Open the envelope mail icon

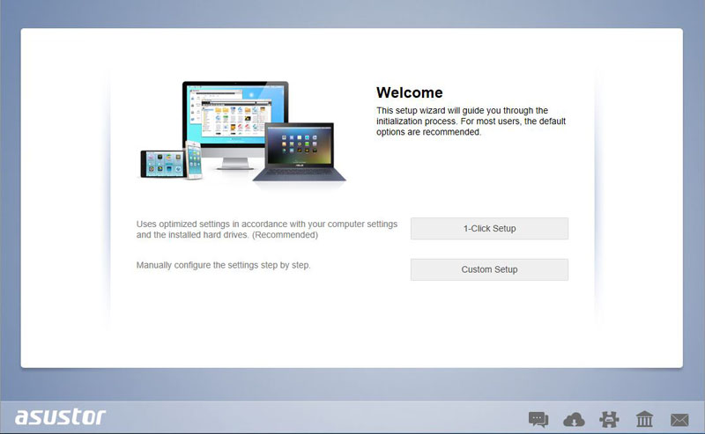[679, 420]
